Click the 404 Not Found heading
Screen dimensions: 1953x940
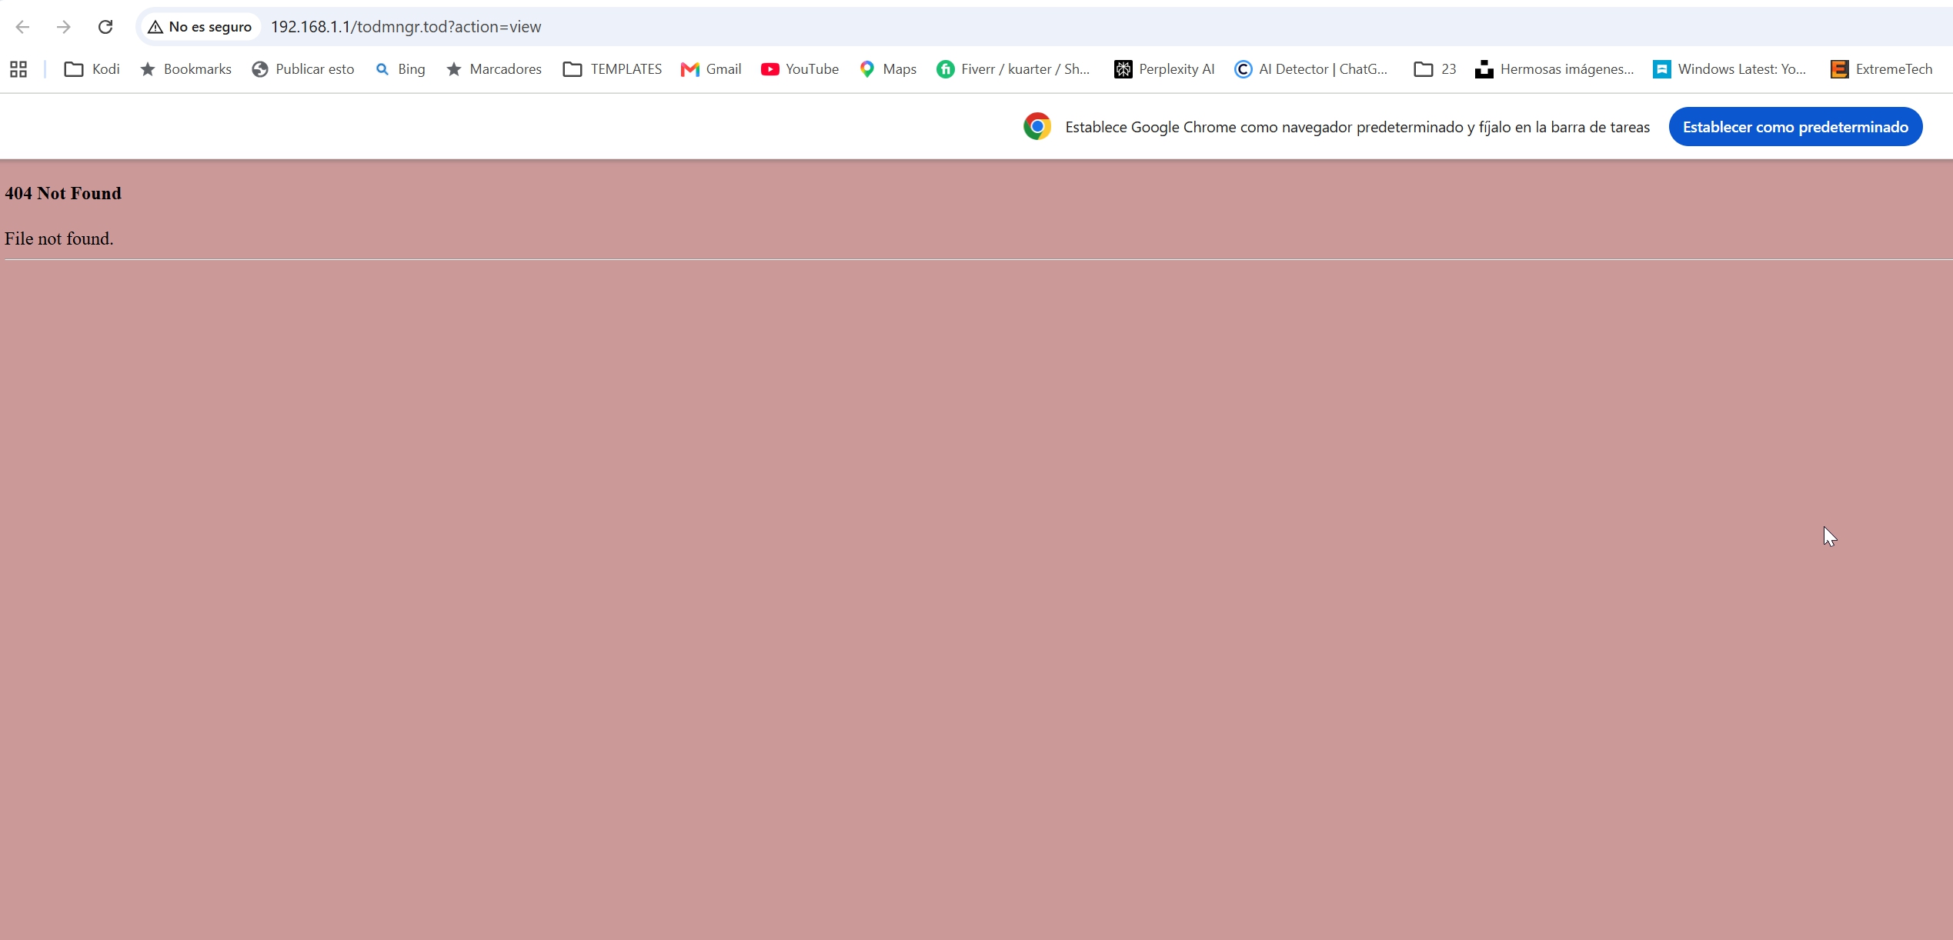[x=63, y=193]
